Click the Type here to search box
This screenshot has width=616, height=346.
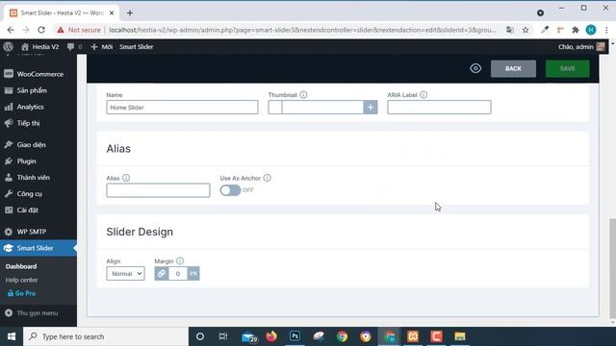106,336
